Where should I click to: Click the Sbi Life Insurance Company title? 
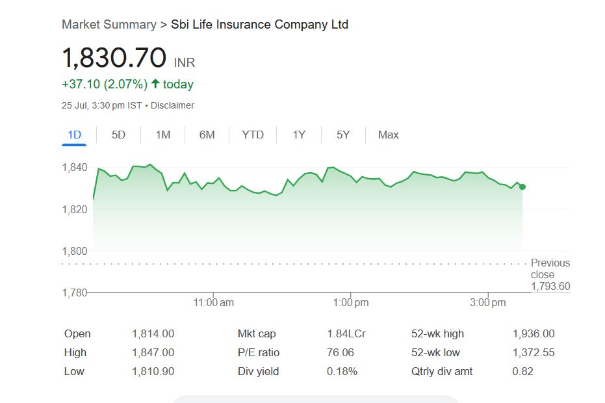(259, 25)
